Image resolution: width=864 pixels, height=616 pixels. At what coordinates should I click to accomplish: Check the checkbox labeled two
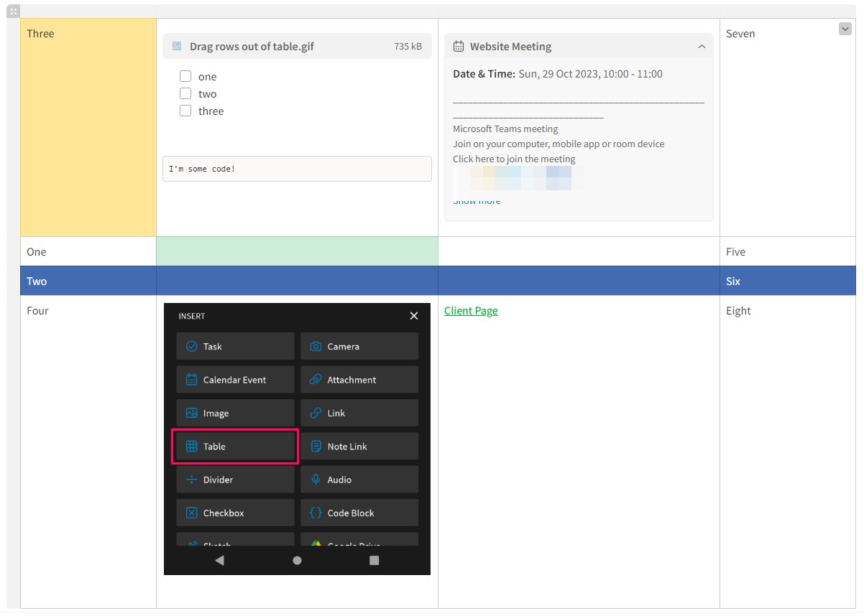click(185, 93)
